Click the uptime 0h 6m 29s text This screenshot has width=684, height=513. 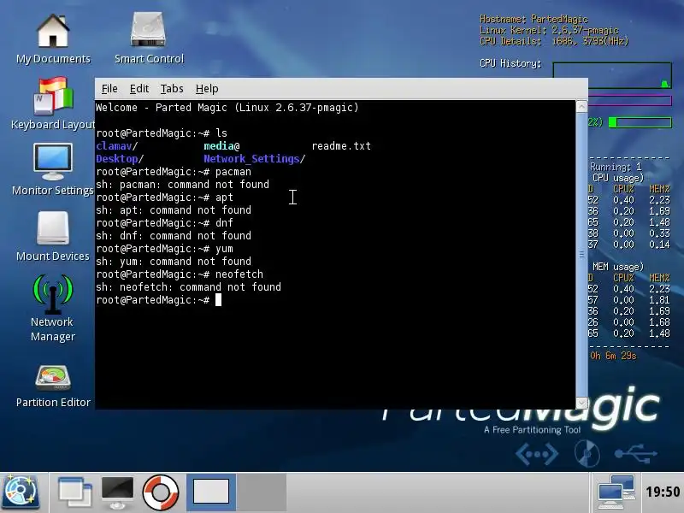click(613, 356)
